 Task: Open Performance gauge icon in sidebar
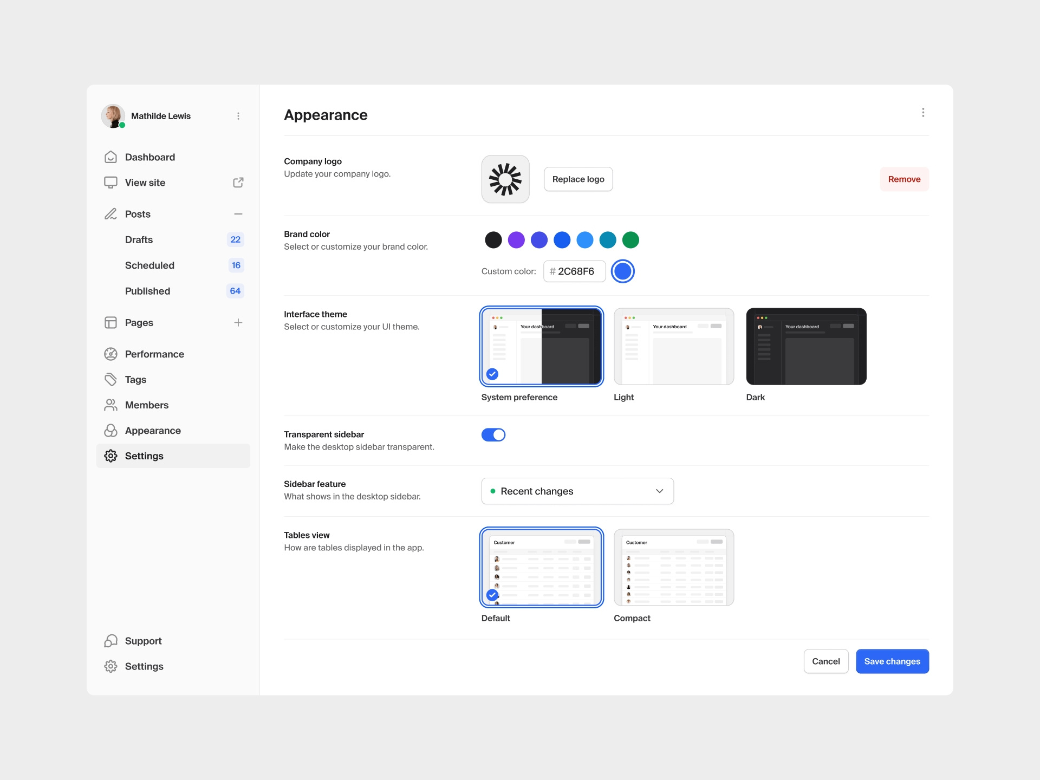(x=110, y=354)
